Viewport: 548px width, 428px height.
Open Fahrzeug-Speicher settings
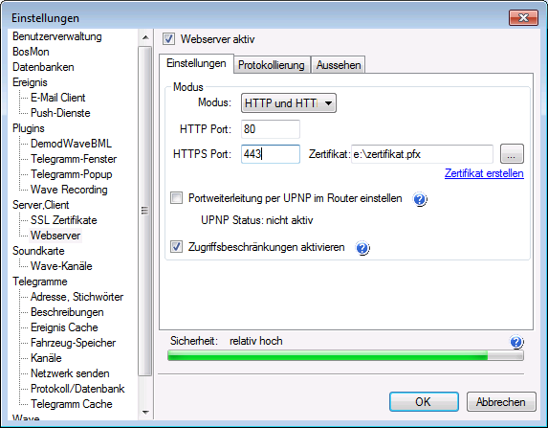click(x=73, y=343)
